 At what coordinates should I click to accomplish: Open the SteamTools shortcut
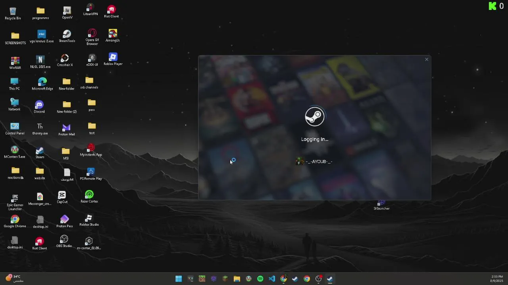pos(67,36)
